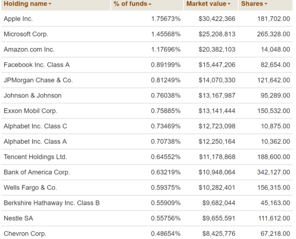Image resolution: width=296 pixels, height=239 pixels.
Task: Click the Amazon.com Inc. holding name
Action: tap(29, 49)
